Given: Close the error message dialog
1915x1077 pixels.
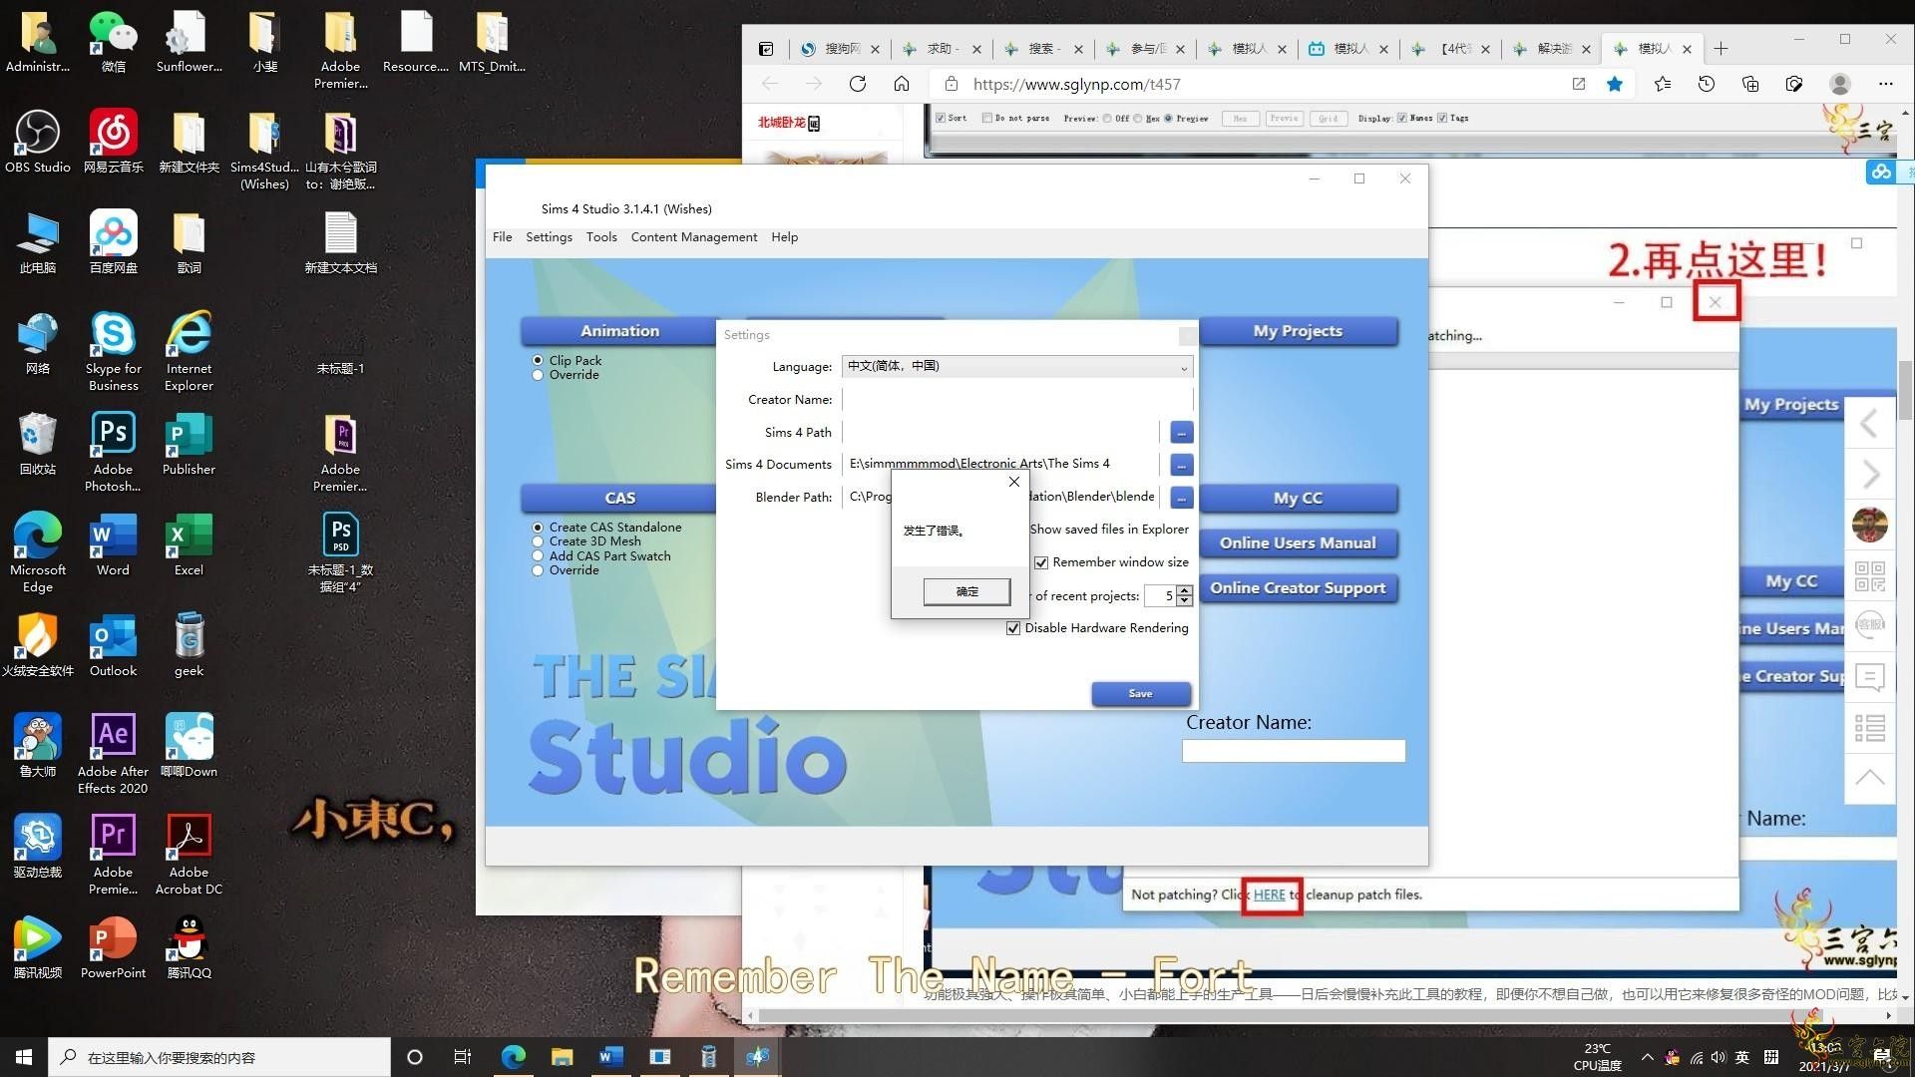Looking at the screenshot, I should 1014,482.
